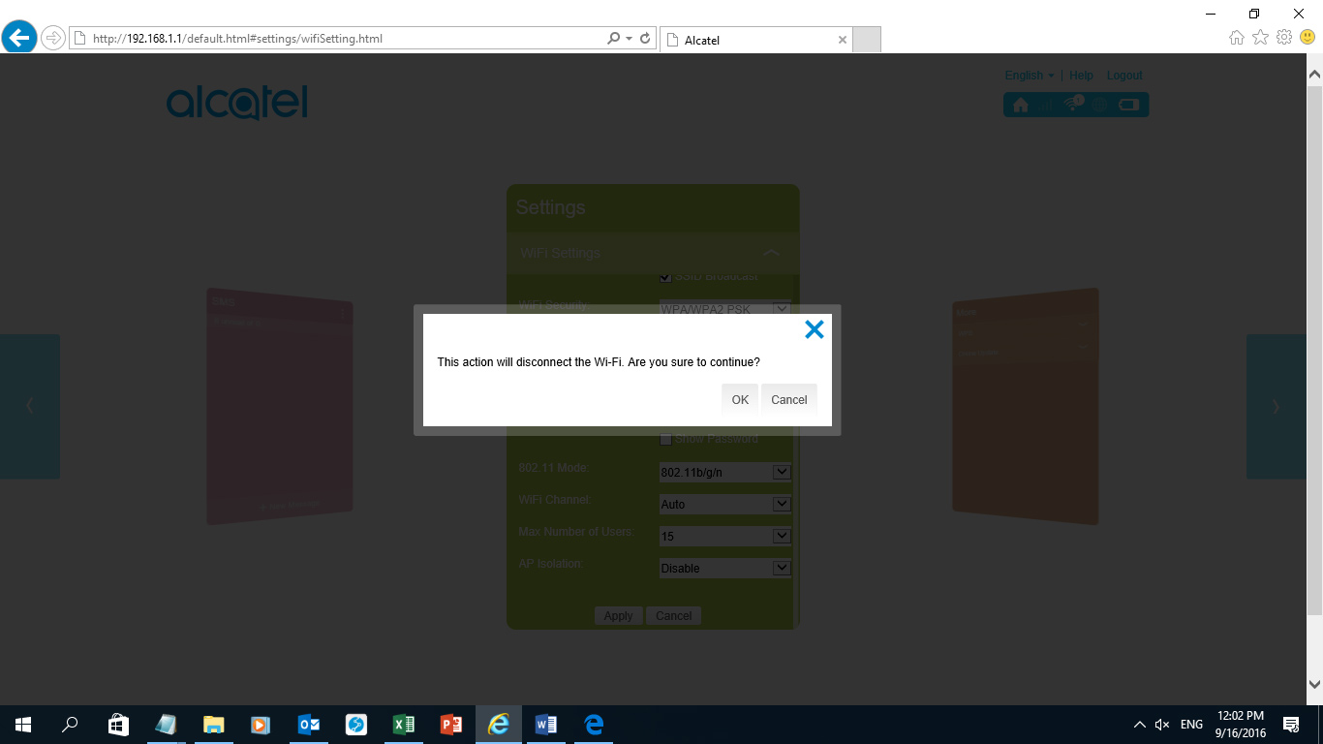Open the Notepad taskbar icon

(166, 725)
